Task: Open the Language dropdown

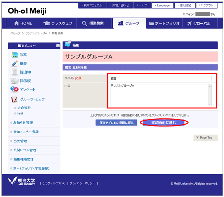Action: [163, 5]
